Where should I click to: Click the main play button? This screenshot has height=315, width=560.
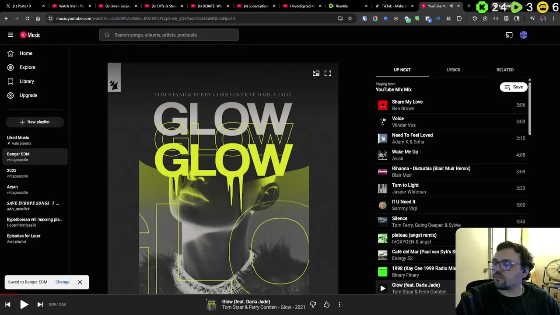24,304
